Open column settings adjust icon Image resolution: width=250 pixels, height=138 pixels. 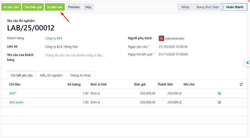(241, 84)
